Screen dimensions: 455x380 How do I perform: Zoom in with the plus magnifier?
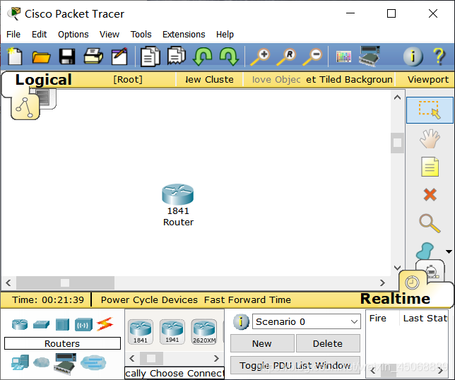[260, 57]
